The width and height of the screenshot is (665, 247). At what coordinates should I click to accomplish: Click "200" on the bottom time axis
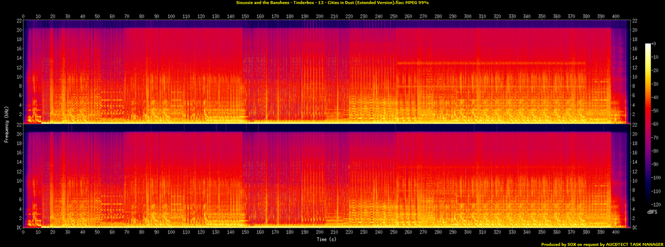coord(320,233)
